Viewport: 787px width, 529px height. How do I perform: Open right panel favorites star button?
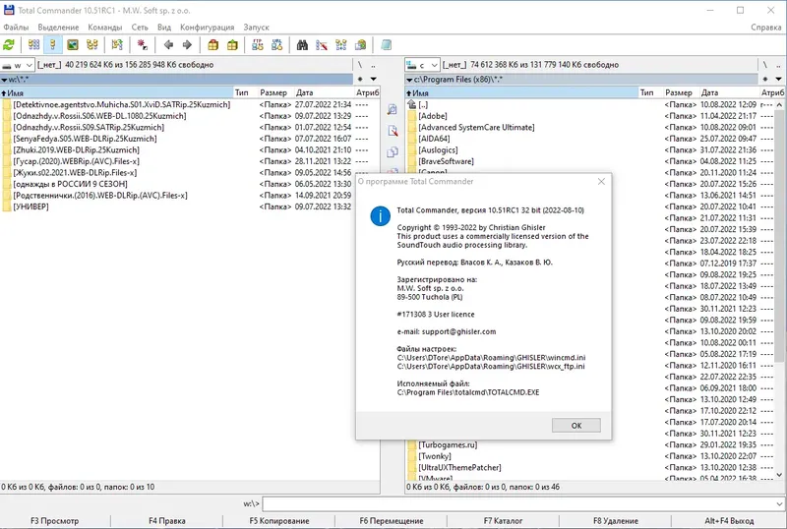765,79
